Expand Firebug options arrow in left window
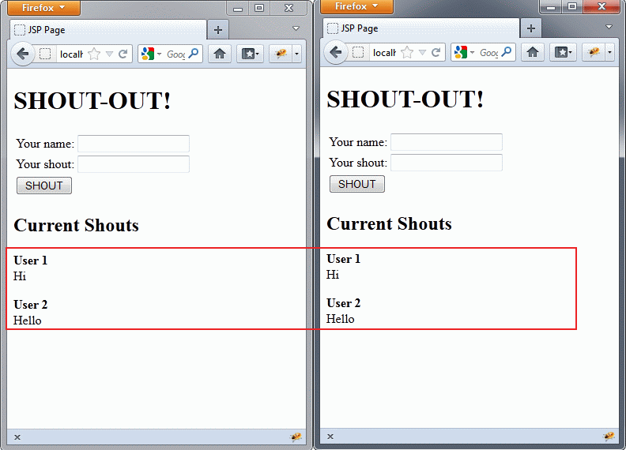This screenshot has height=450, width=626. coord(296,54)
